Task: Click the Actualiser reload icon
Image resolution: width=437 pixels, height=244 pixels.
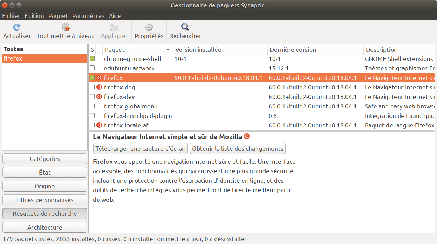Action: (17, 27)
